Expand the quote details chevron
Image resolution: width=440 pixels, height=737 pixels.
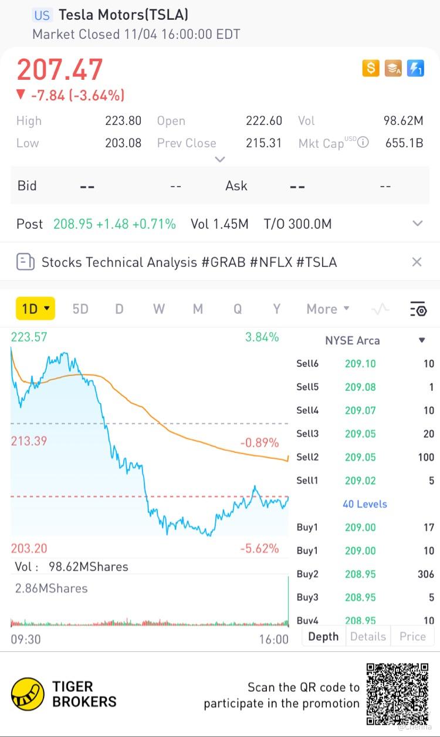point(220,159)
